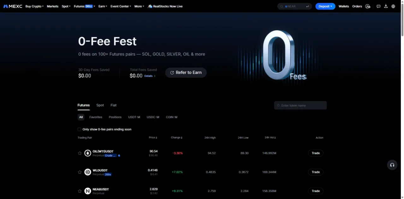Expand the Earn dropdown menu
Screen dimensions: 404x199
(103, 6)
